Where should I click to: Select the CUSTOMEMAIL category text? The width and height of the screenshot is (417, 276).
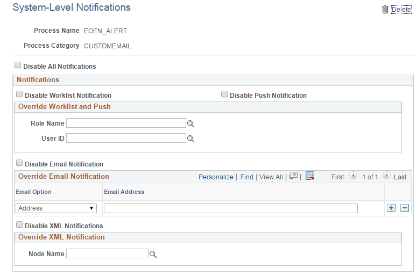[x=107, y=46]
